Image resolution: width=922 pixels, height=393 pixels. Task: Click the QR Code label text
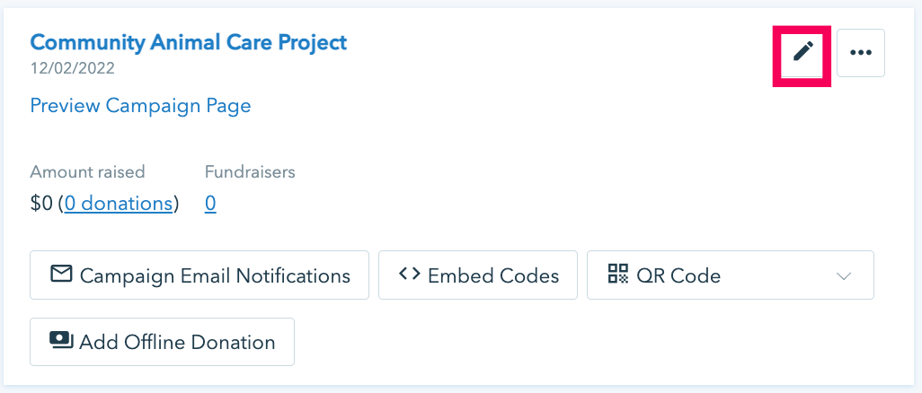pos(678,275)
